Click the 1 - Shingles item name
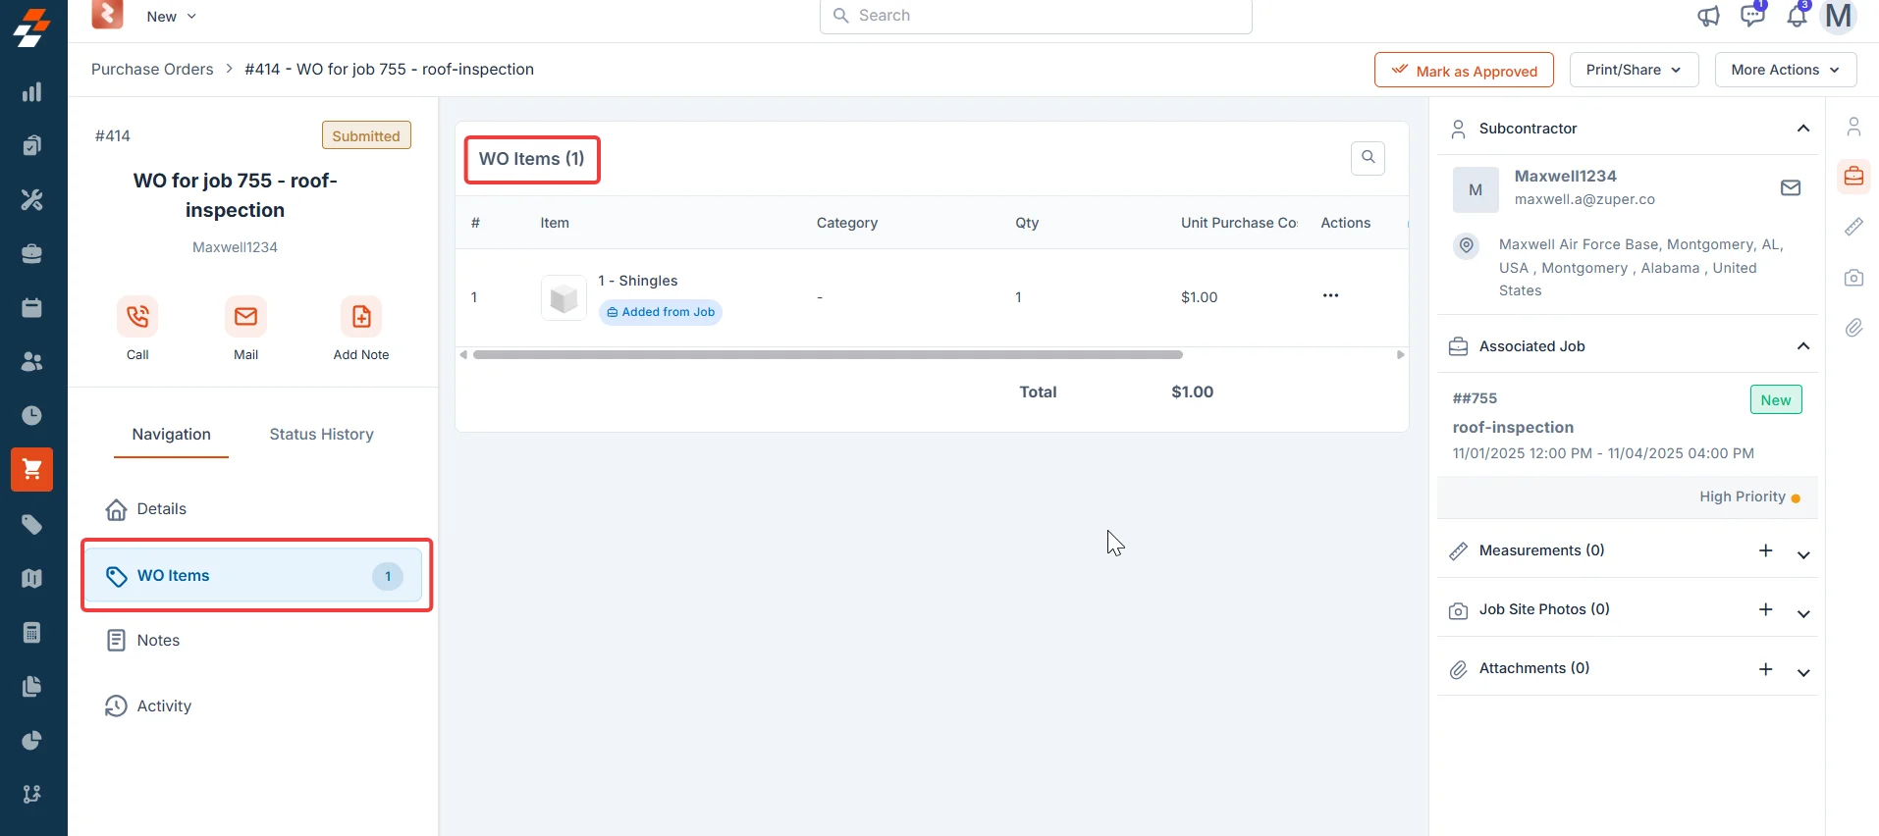Viewport: 1879px width, 836px height. point(638,281)
